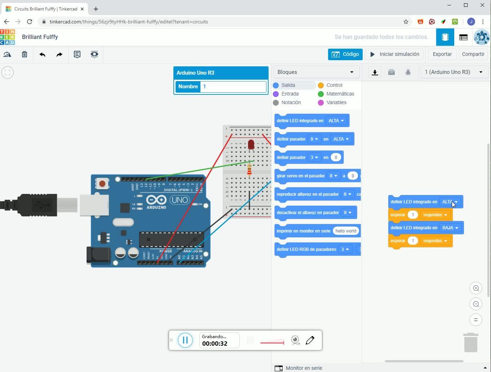491x372 pixels.
Task: Expand the Bloques editing mode dropdown
Action: pos(316,72)
